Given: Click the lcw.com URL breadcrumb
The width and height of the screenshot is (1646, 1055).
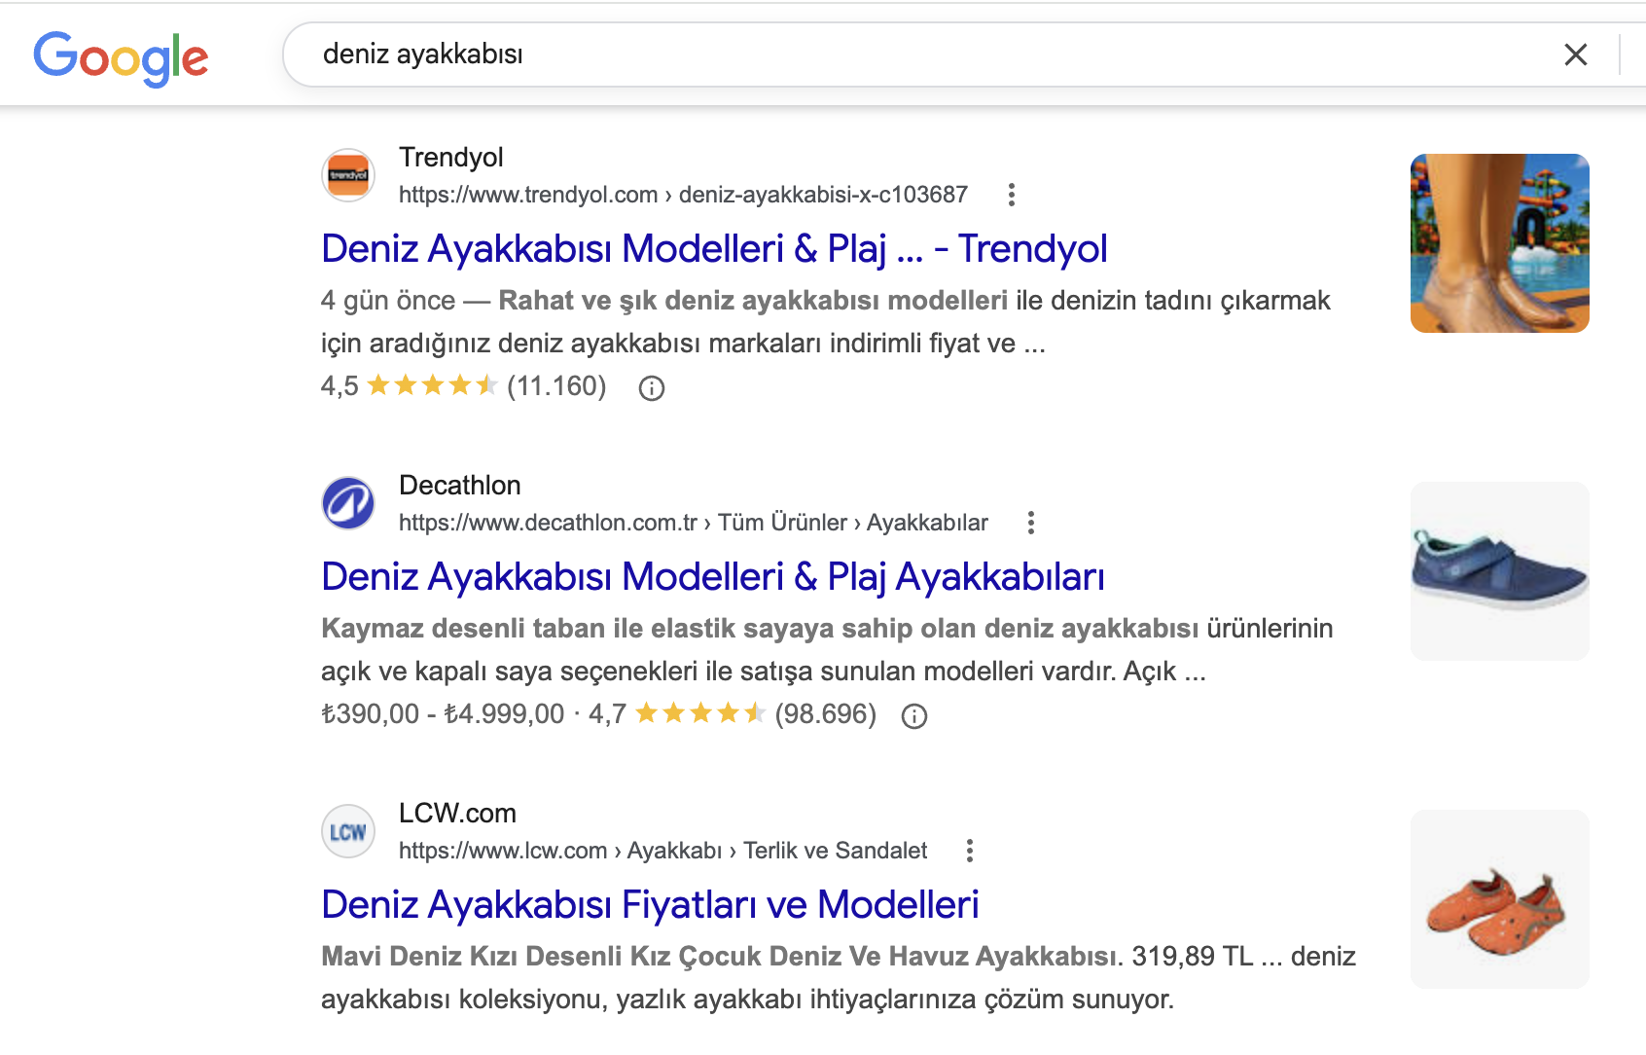Looking at the screenshot, I should pyautogui.click(x=662, y=851).
